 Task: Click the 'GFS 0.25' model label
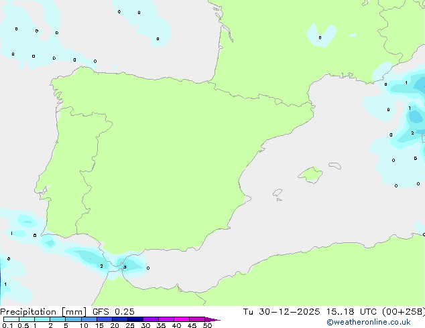(113, 312)
